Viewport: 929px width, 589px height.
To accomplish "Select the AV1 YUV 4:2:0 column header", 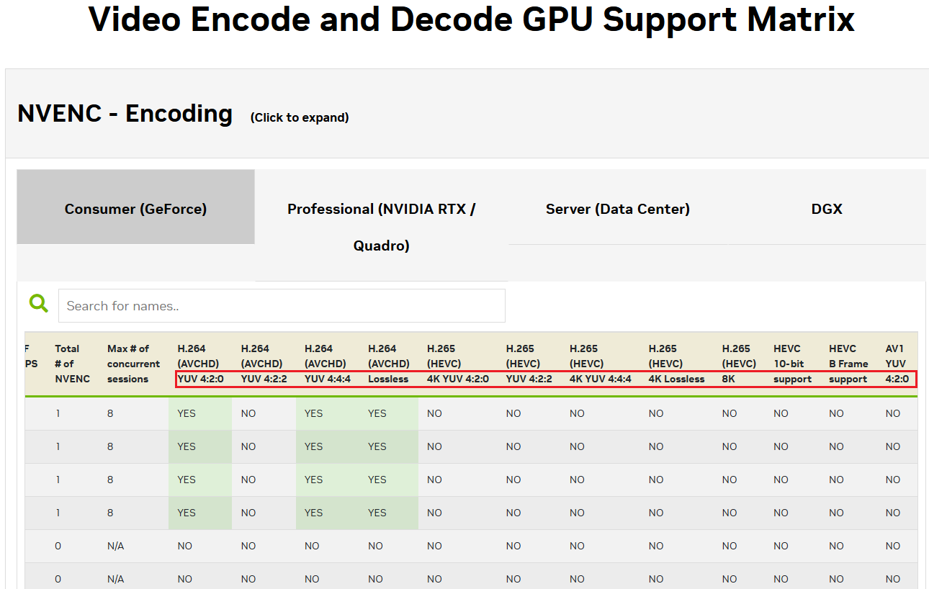I will [897, 364].
